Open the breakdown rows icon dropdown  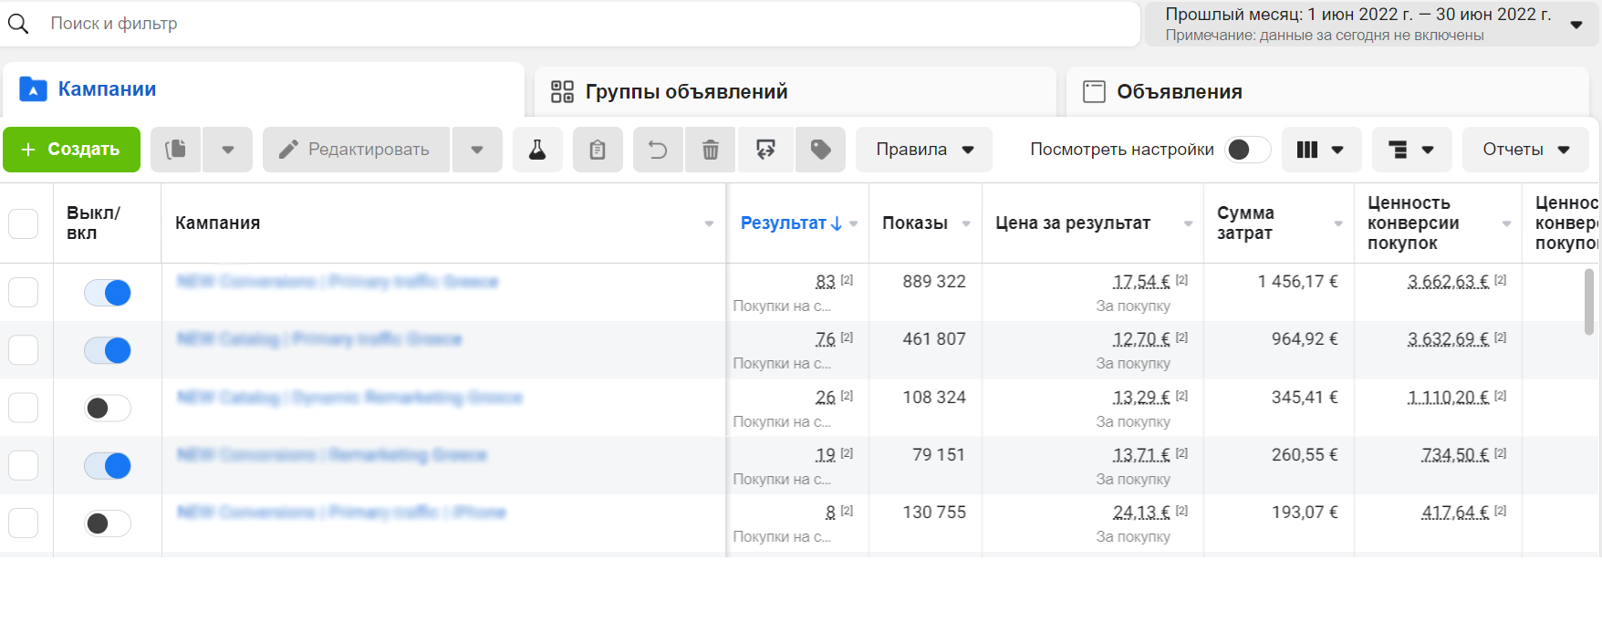1410,150
